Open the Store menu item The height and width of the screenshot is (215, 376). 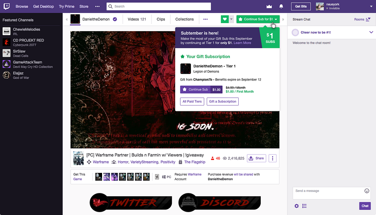click(x=84, y=7)
